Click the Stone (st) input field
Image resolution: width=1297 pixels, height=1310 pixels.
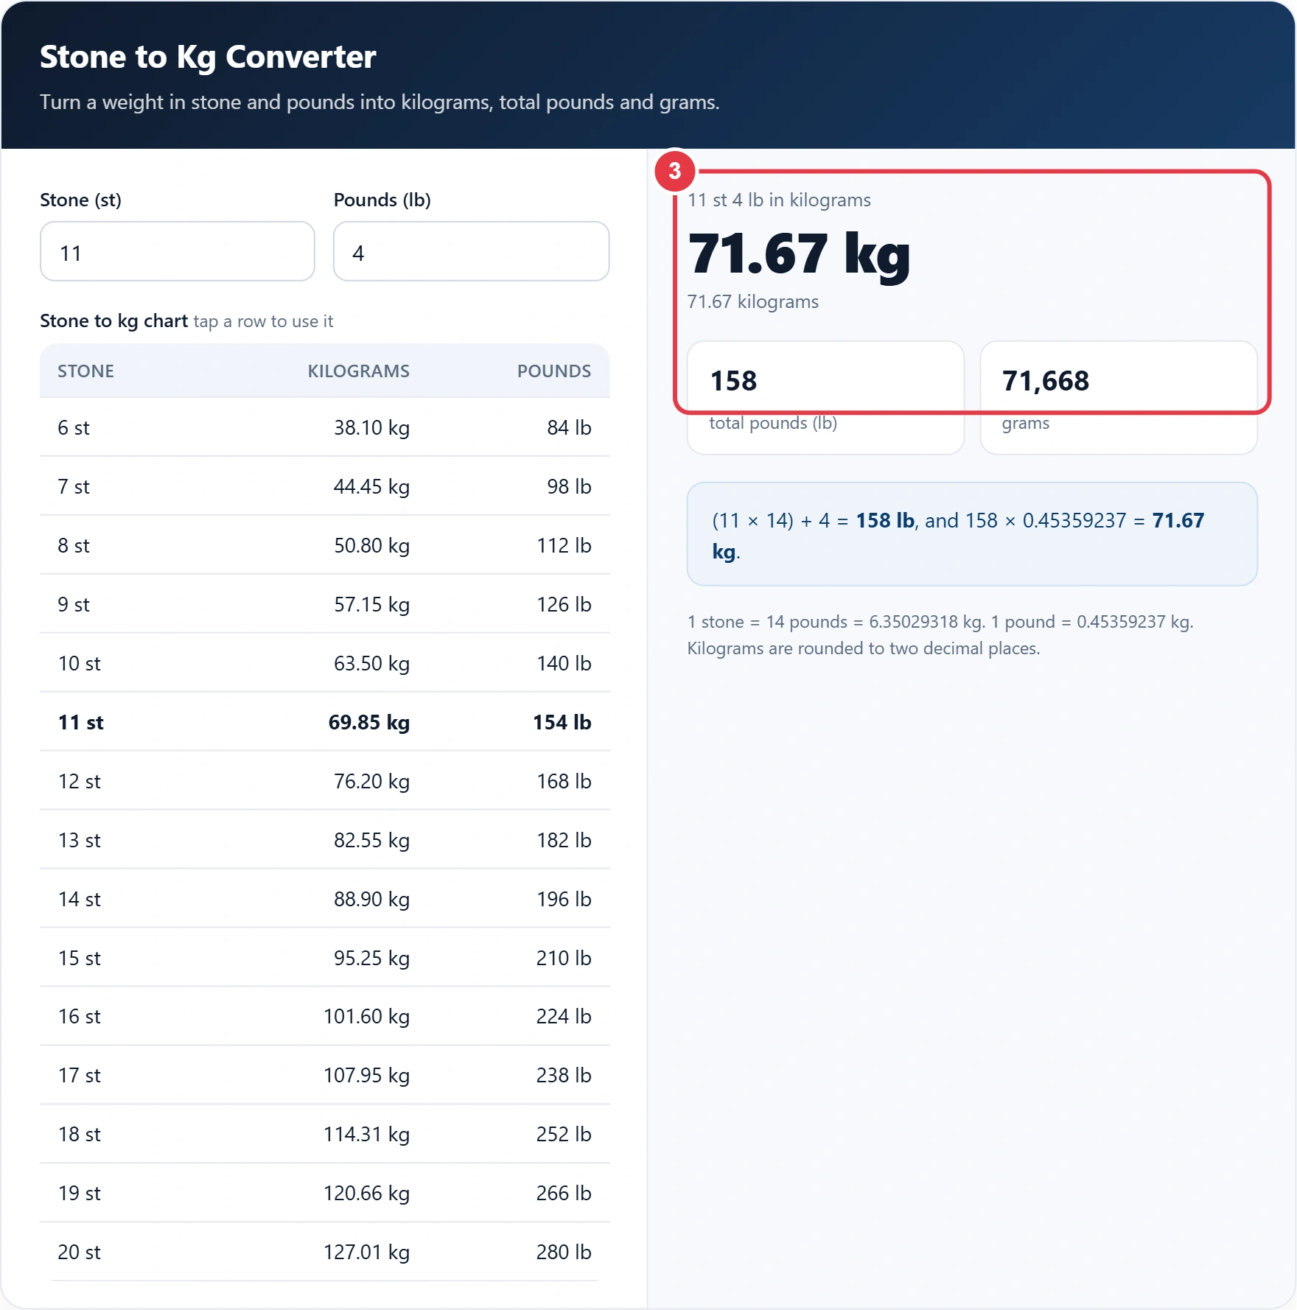(x=178, y=251)
